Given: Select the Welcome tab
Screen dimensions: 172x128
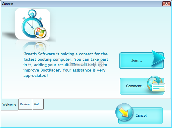Looking at the screenshot, I should click(10, 105).
